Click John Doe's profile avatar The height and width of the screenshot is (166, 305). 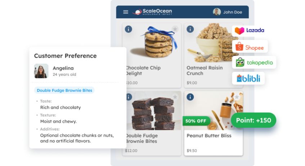(x=217, y=12)
